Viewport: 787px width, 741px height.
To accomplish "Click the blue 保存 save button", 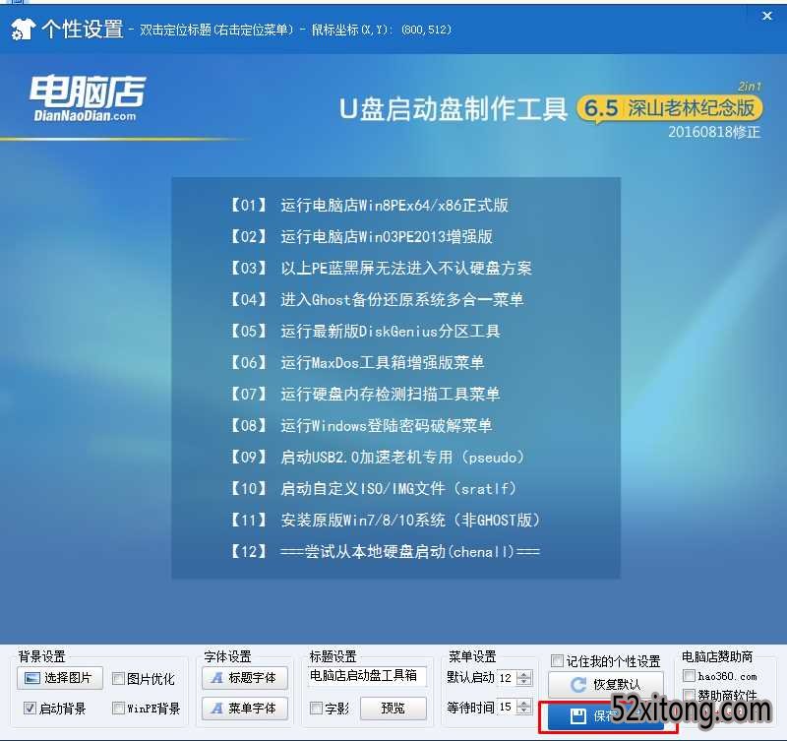I will point(606,716).
